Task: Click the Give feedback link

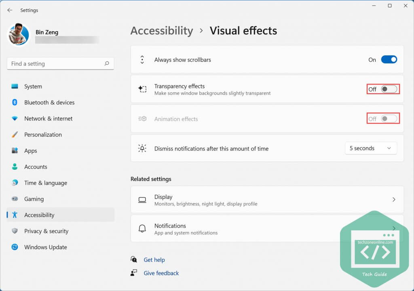Action: click(161, 273)
